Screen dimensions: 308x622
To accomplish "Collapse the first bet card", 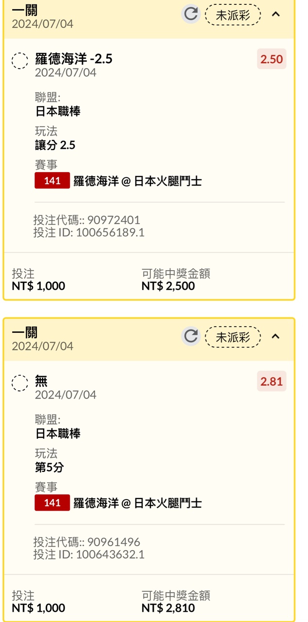I will click(x=276, y=14).
